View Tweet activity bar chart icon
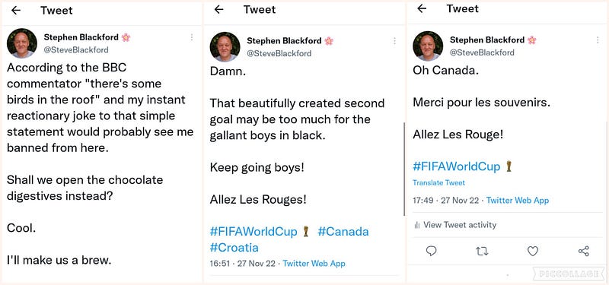The image size is (609, 285). (x=417, y=225)
